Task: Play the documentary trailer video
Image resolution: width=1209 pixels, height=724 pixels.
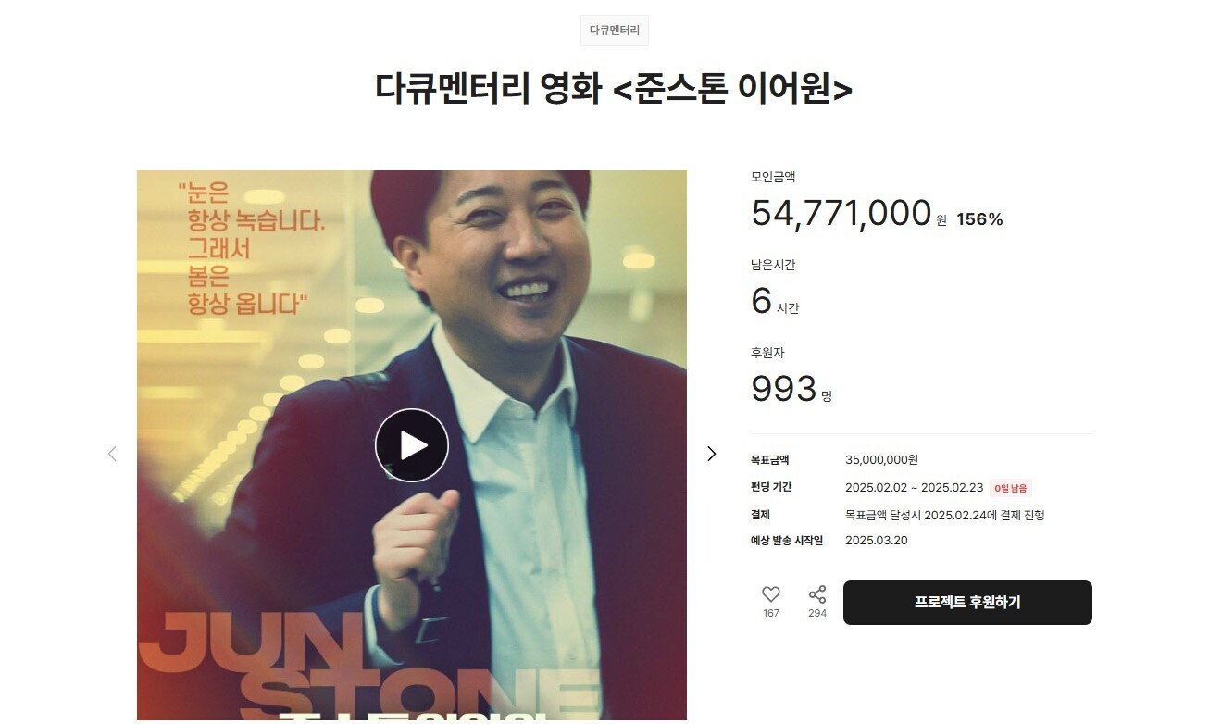Action: (x=412, y=445)
